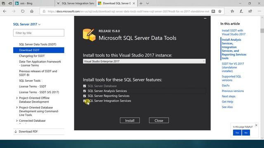The height and width of the screenshot is (148, 264).
Task: Jump to Install Analysis Services section
Action: tap(234, 49)
